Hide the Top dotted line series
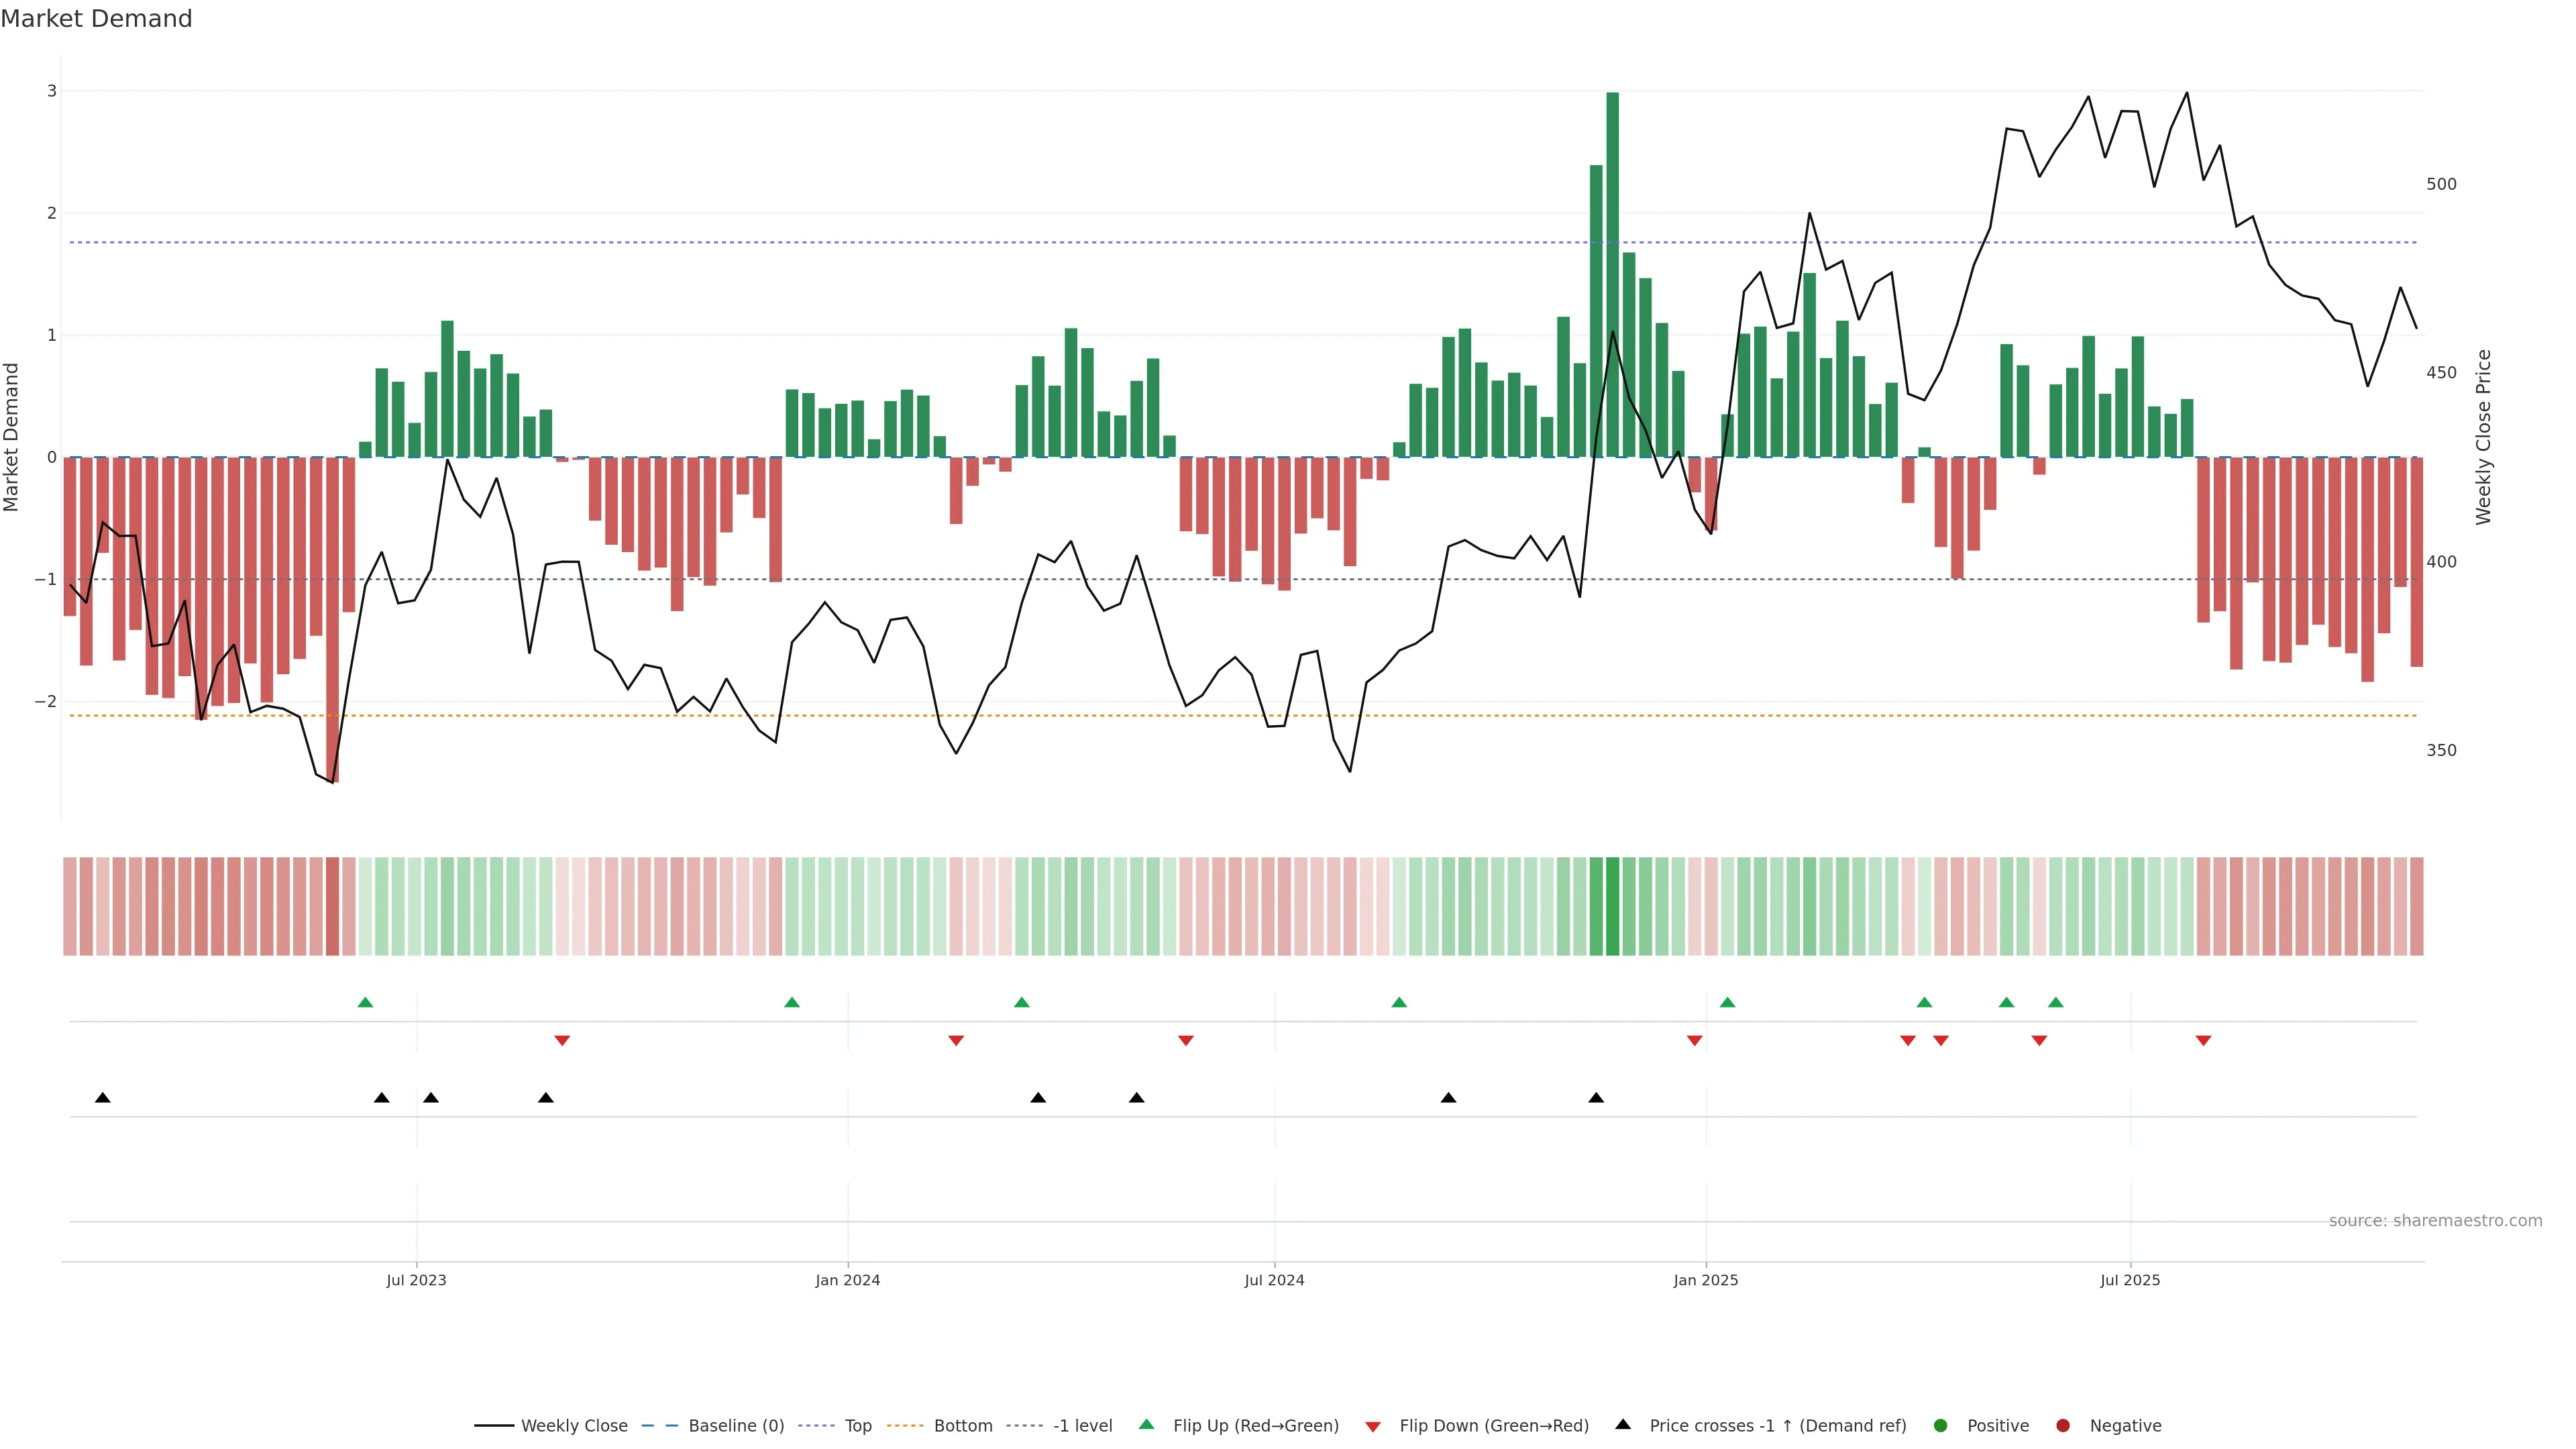 857,1426
